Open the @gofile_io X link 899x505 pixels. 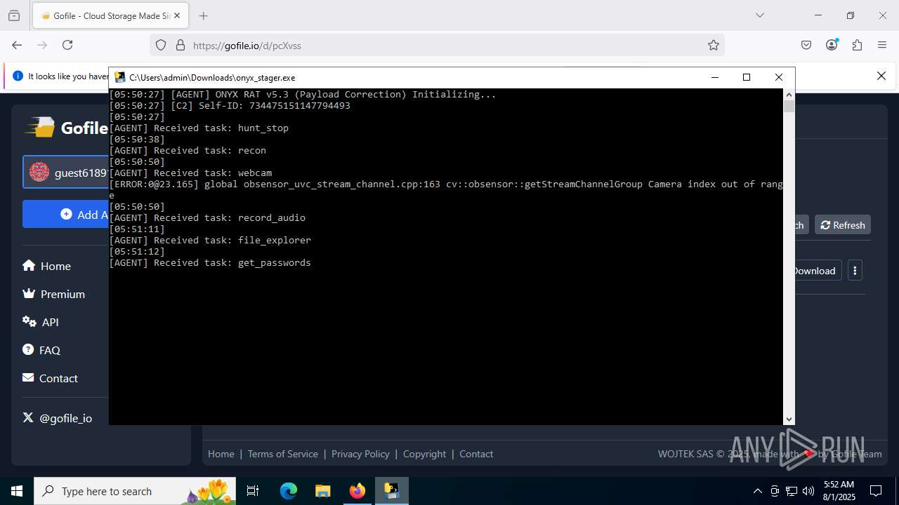57,418
